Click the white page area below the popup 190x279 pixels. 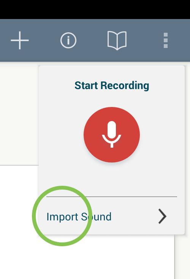coord(106,258)
